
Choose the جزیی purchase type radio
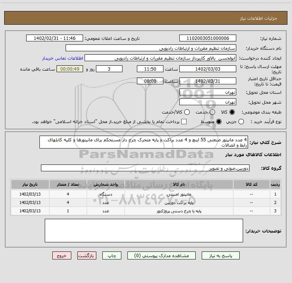coord(241,122)
